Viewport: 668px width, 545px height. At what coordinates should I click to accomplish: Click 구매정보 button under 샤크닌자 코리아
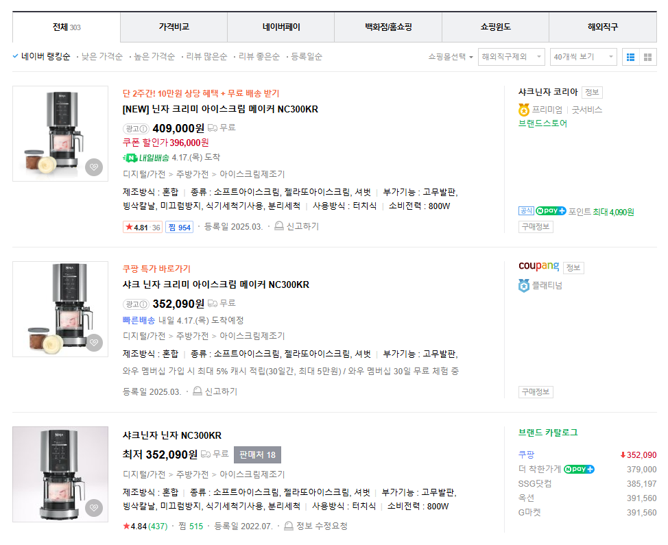pos(536,226)
